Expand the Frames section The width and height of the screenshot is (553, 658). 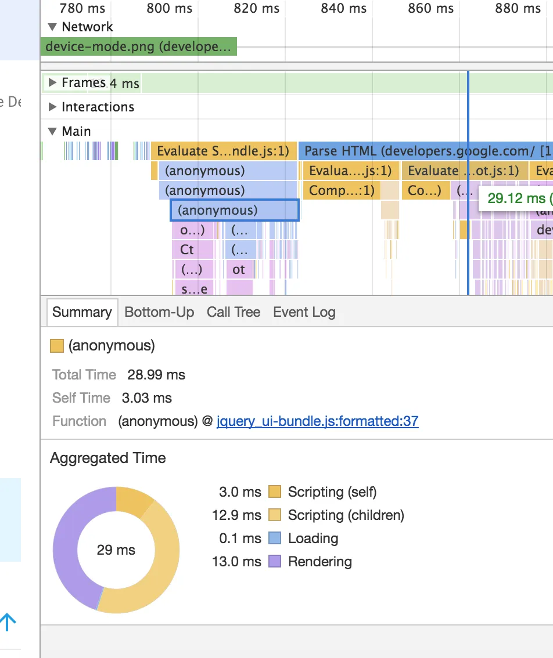[x=53, y=83]
